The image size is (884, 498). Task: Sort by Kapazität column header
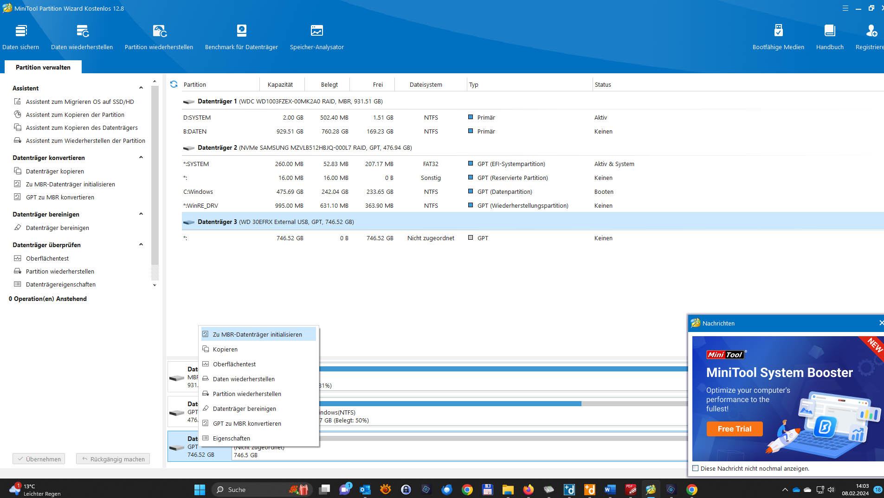(280, 84)
